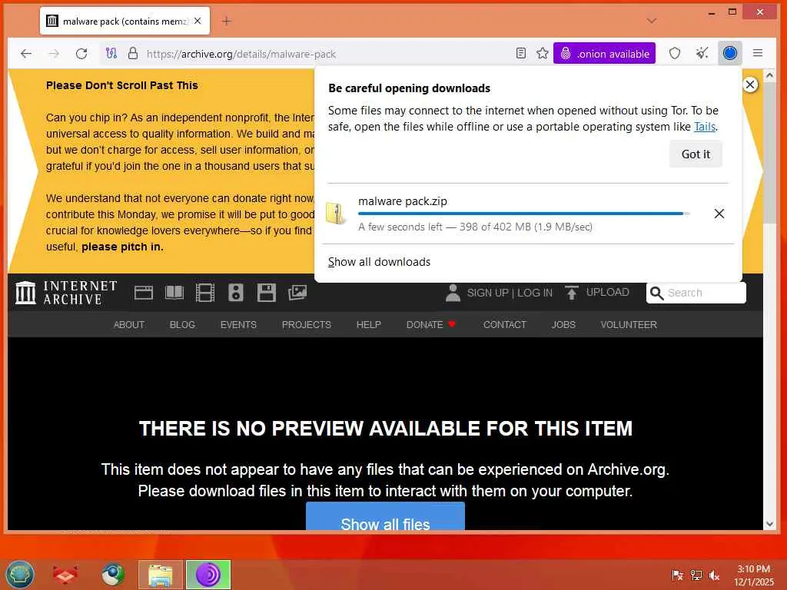The width and height of the screenshot is (787, 590).
Task: Click the muted volume tray icon
Action: 714,575
